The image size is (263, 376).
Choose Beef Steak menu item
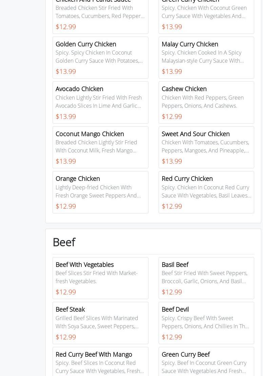[70, 309]
